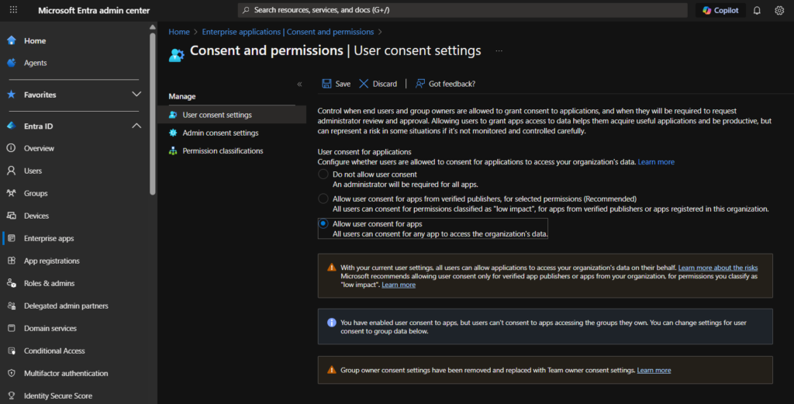Click the search resources input box
This screenshot has width=794, height=404.
point(462,10)
